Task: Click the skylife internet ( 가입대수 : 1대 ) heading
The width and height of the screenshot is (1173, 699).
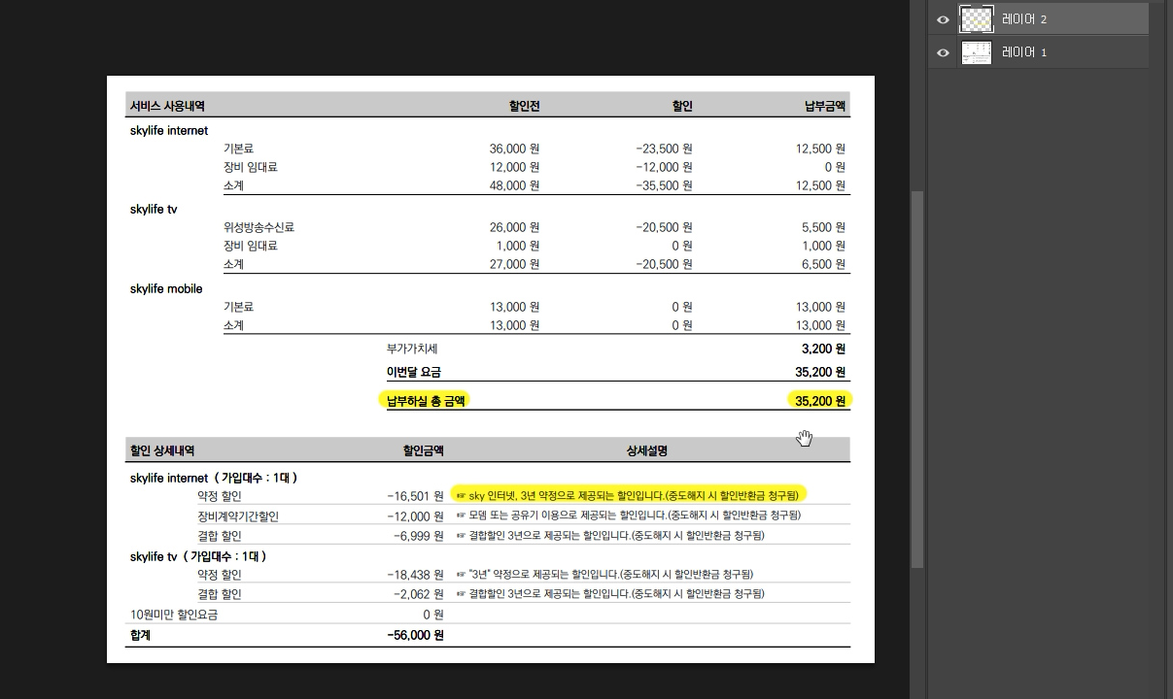Action: (214, 478)
